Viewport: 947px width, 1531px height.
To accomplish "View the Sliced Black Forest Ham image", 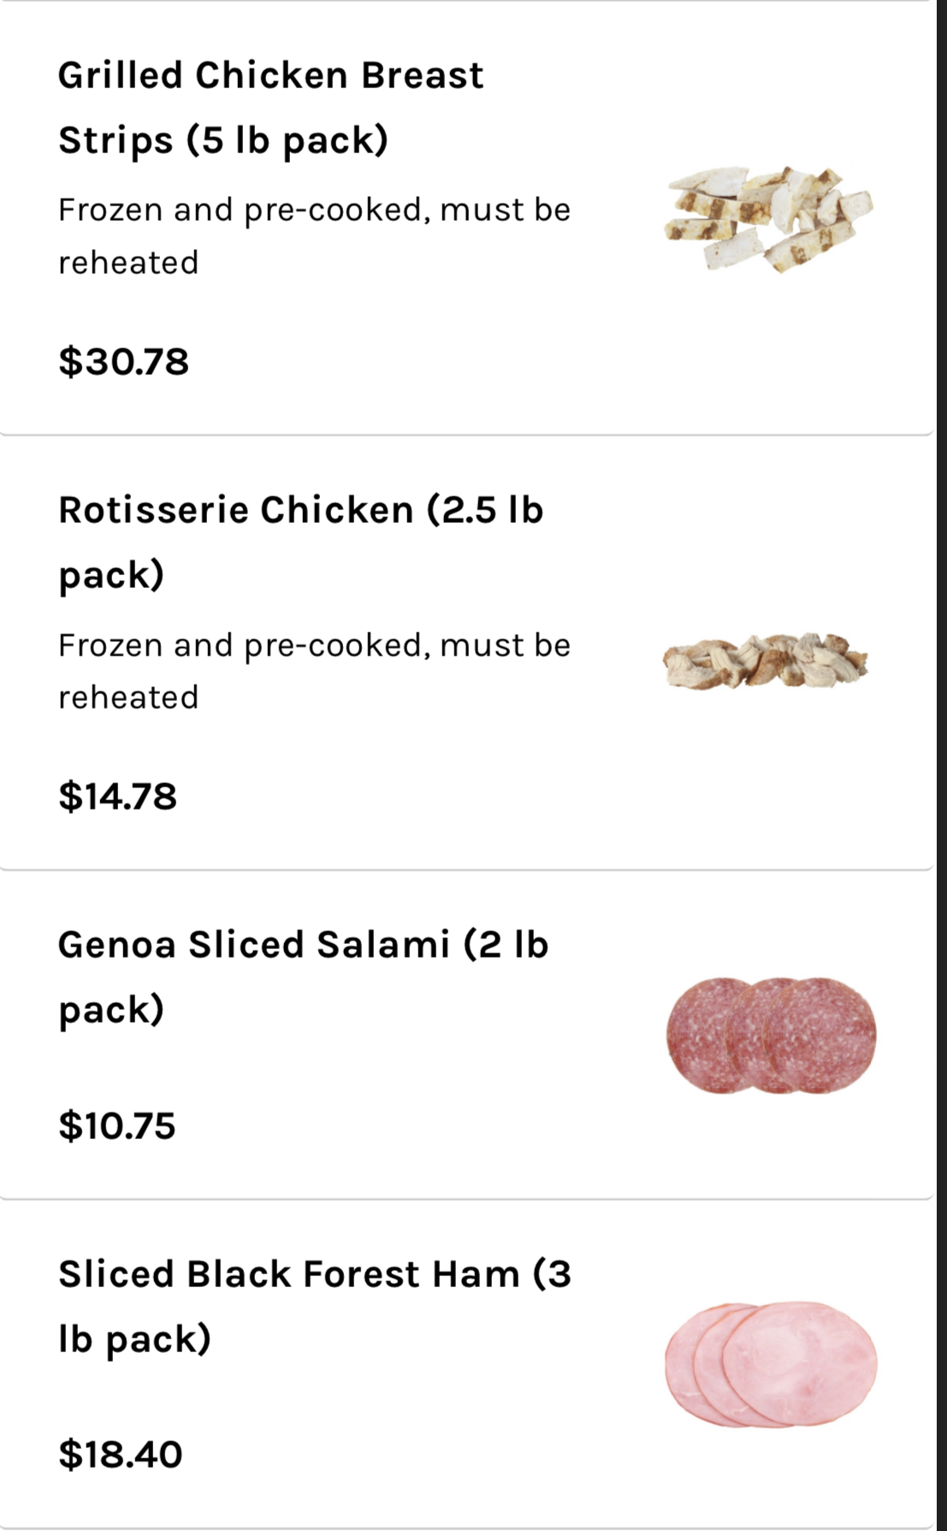I will point(771,1365).
